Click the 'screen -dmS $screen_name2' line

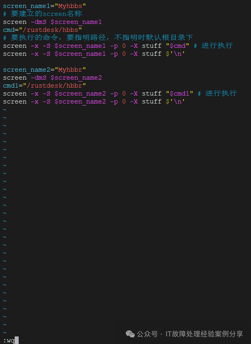point(52,78)
